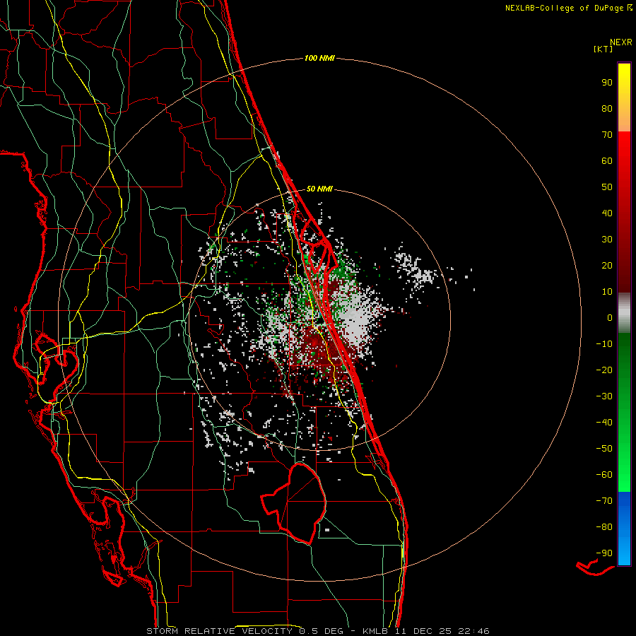Click the 50 NMI range ring label
Image resolution: width=636 pixels, height=636 pixels.
coord(319,189)
